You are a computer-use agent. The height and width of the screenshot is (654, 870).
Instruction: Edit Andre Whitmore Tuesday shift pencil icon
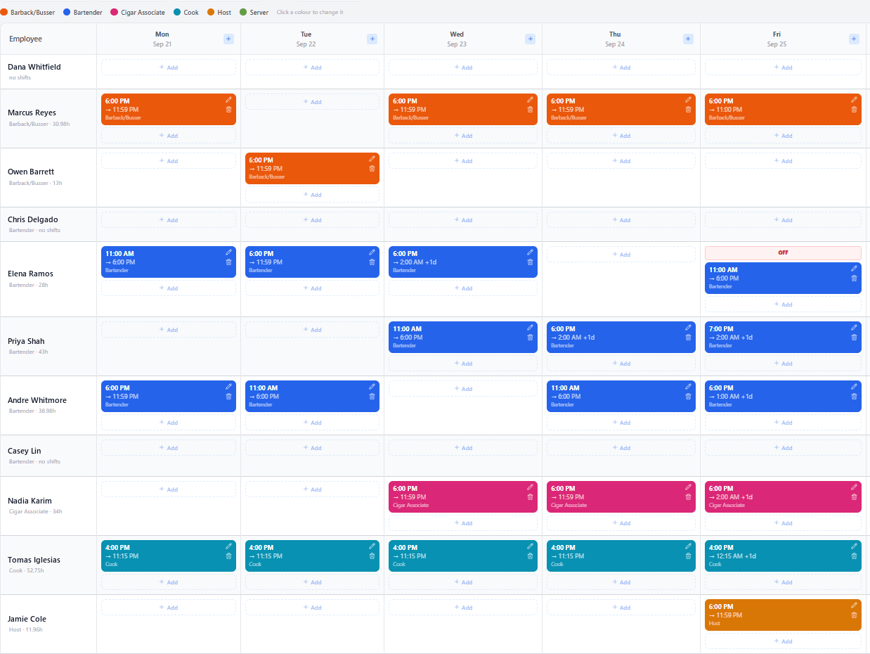pyautogui.click(x=372, y=387)
